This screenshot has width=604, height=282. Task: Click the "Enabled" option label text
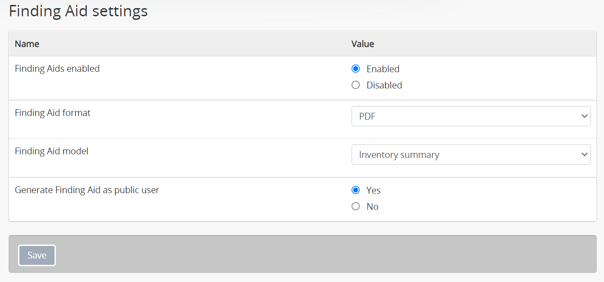[x=383, y=69]
